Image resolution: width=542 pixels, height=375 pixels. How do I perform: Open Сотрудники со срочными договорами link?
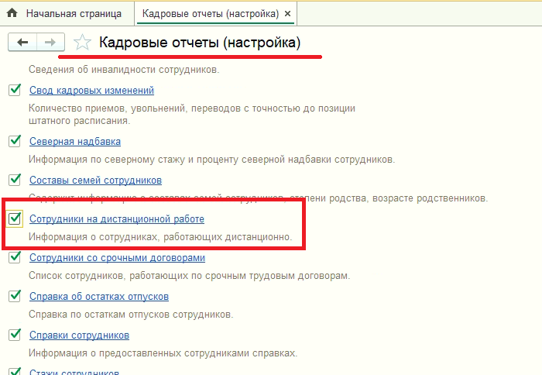pos(117,258)
